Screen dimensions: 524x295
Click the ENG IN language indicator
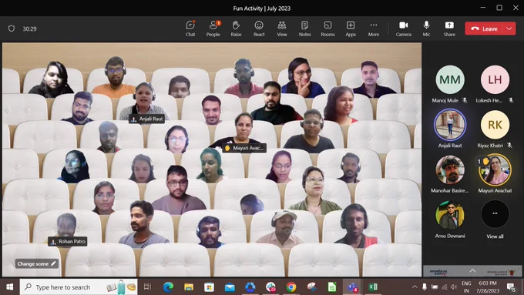point(466,287)
